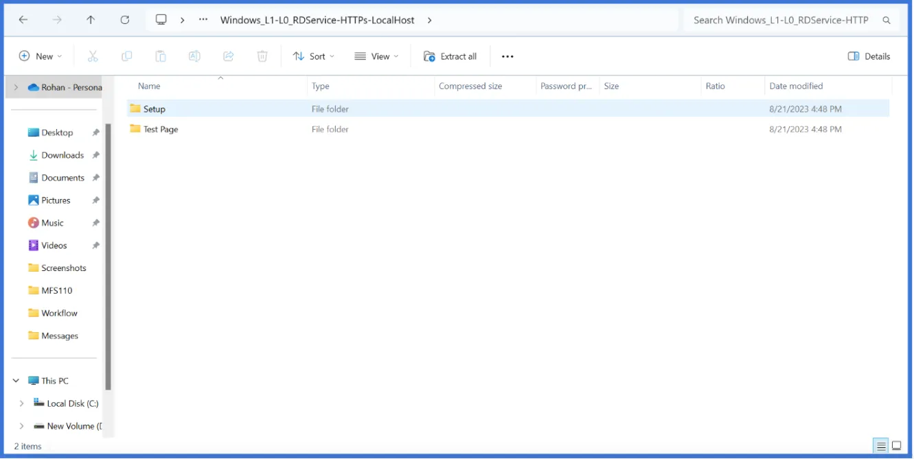The height and width of the screenshot is (459, 914).
Task: Click the pin icon beside Documents
Action: coord(96,178)
